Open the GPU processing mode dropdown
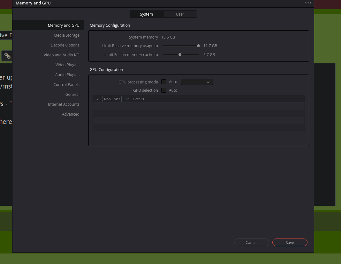Viewport: 341px width, 264px height. pyautogui.click(x=197, y=82)
